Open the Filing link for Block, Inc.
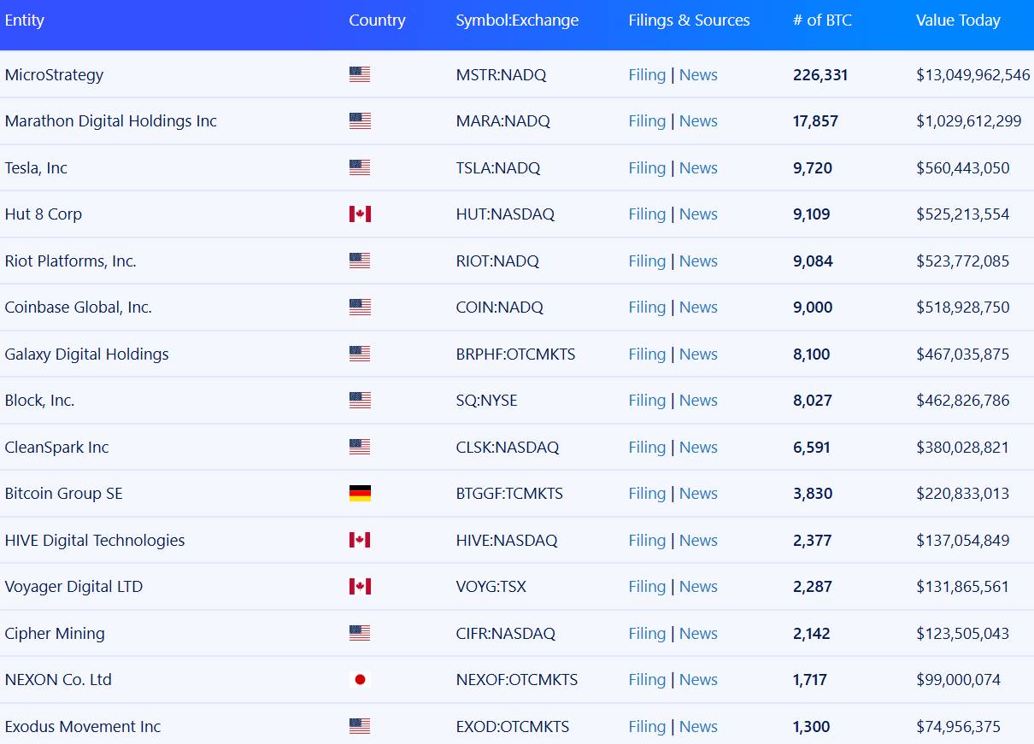This screenshot has height=744, width=1034. [x=647, y=400]
